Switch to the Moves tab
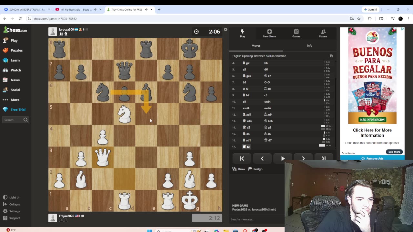 pos(256,46)
